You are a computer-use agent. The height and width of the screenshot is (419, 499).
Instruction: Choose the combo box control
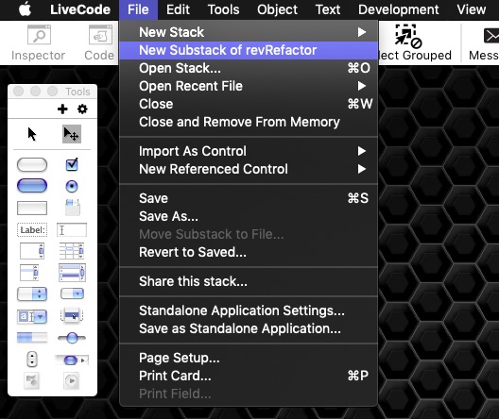32,316
